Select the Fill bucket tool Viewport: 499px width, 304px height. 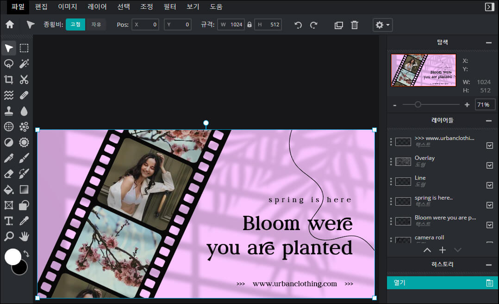click(x=9, y=189)
